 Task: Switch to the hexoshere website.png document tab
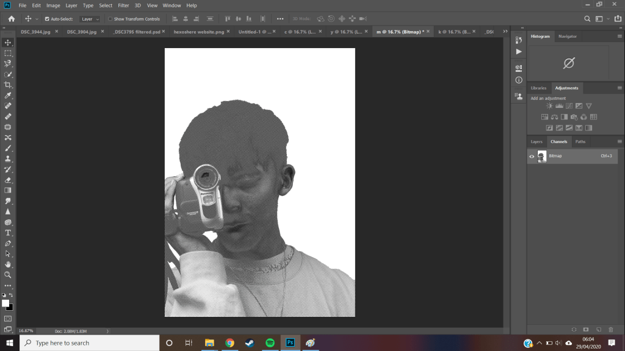pyautogui.click(x=198, y=31)
